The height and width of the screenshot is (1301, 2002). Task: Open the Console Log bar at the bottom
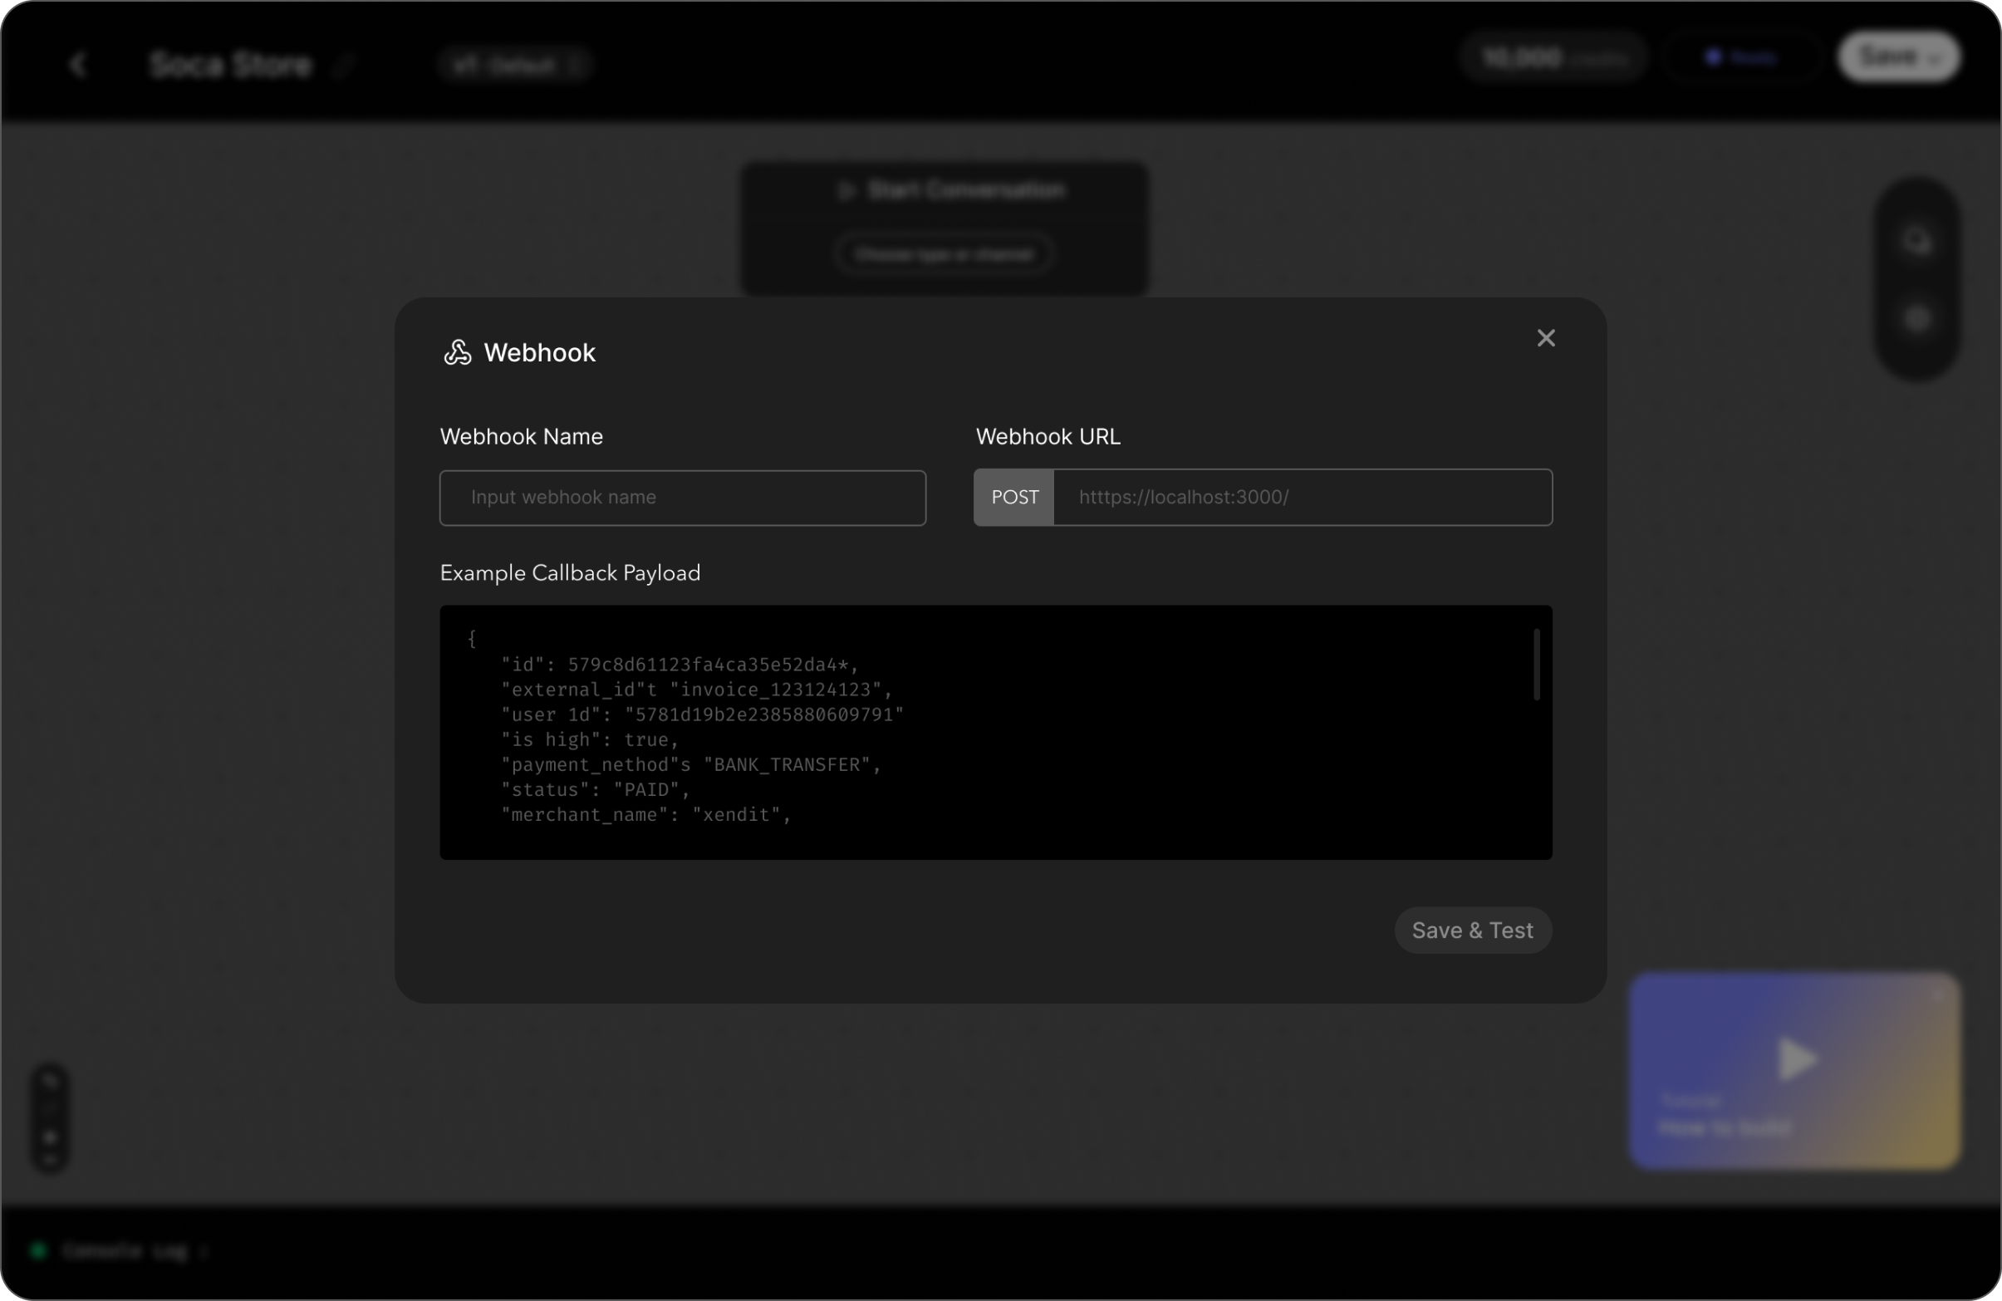click(125, 1251)
